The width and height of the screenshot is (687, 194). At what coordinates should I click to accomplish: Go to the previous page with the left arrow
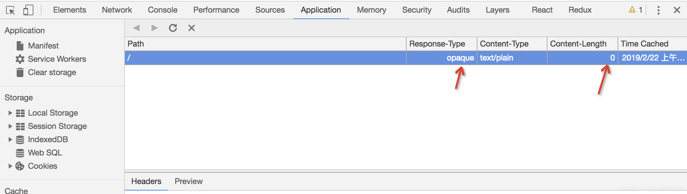click(136, 28)
